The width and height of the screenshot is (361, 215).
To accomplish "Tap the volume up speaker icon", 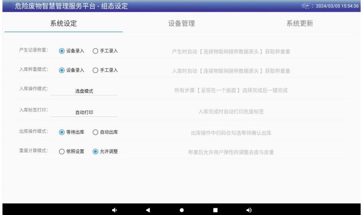I will click(x=249, y=209).
